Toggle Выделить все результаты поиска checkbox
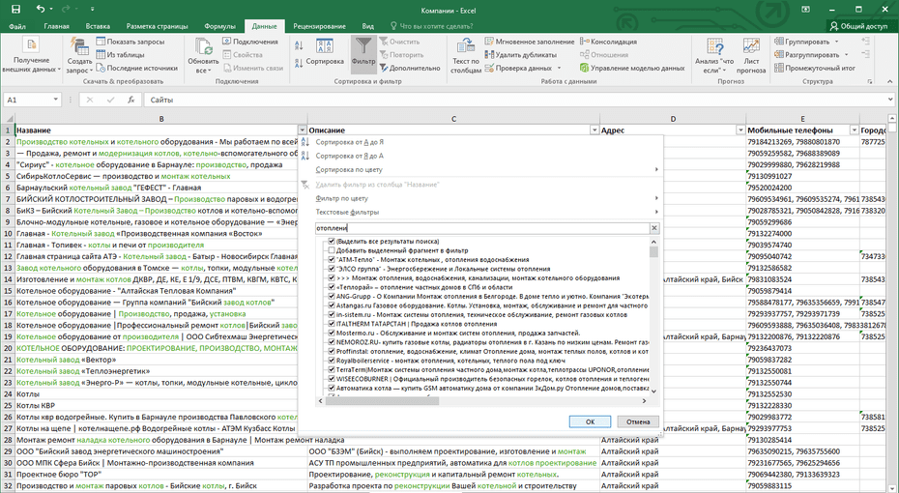 click(x=332, y=242)
